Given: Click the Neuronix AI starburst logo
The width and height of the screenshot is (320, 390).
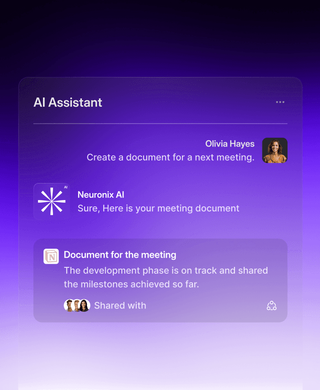Looking at the screenshot, I should [52, 201].
